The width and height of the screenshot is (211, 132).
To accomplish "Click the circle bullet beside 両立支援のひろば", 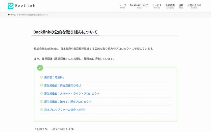I will pyautogui.click(x=42, y=85).
